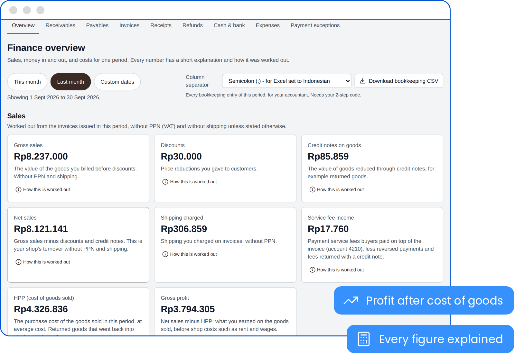Click the Finance overview heading
This screenshot has height=357, width=515.
pos(46,48)
